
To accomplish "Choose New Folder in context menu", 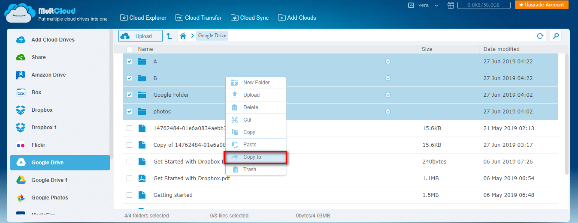I will [256, 83].
